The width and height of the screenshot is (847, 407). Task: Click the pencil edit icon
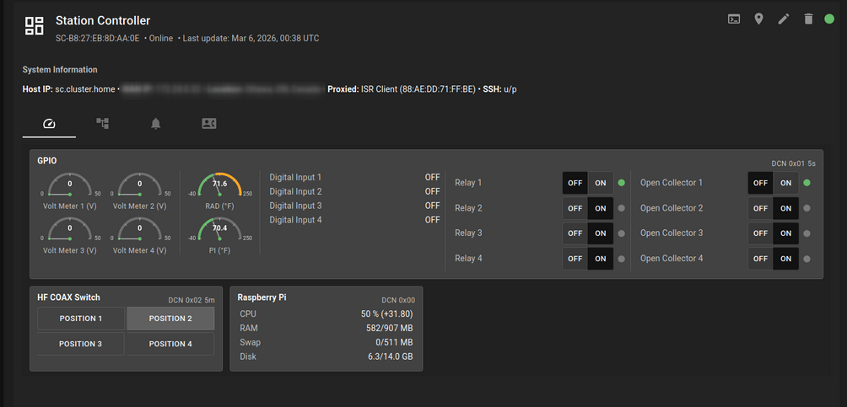tap(784, 19)
